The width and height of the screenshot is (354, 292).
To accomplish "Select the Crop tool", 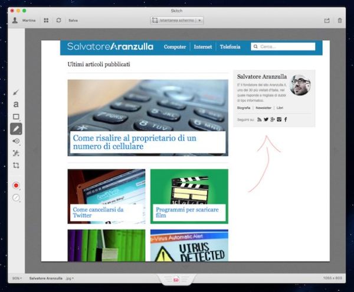I will pyautogui.click(x=16, y=166).
